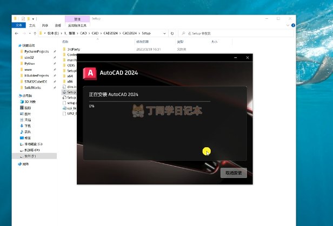Image resolution: width=333 pixels, height=226 pixels.
Task: Sort by 名称 (Name) column header
Action: (x=65, y=42)
